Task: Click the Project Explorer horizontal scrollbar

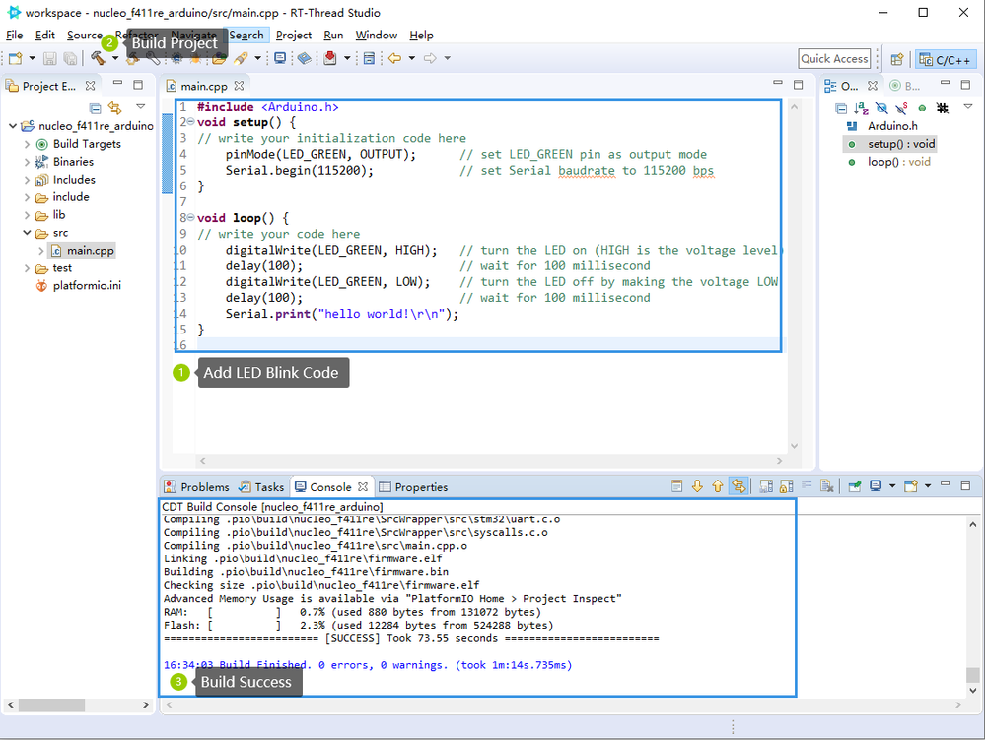Action: [78, 704]
